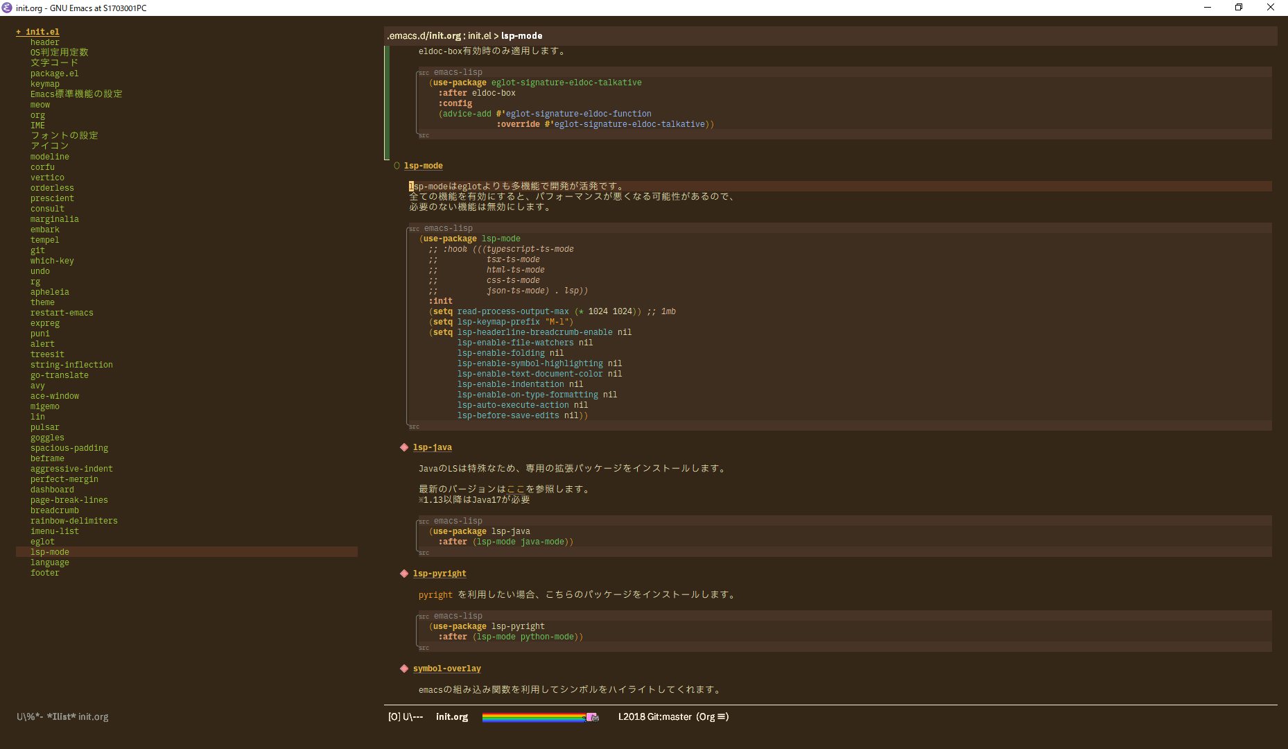Click "init.org" buffer name in the mode line

pos(451,716)
